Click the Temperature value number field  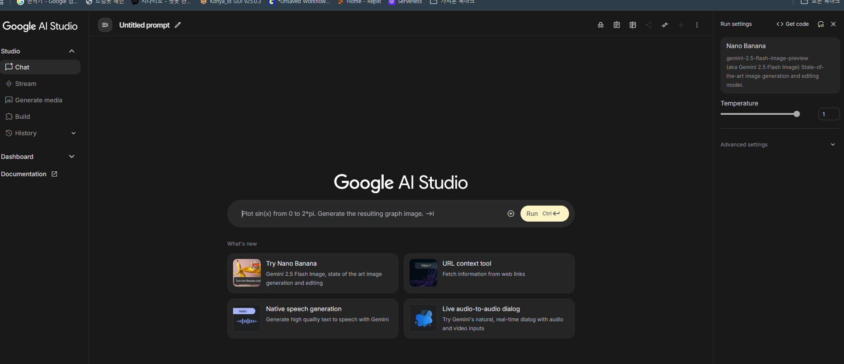[829, 114]
